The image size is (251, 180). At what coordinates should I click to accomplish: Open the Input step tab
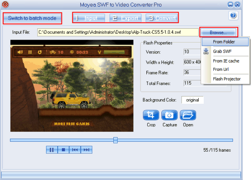tap(89, 18)
